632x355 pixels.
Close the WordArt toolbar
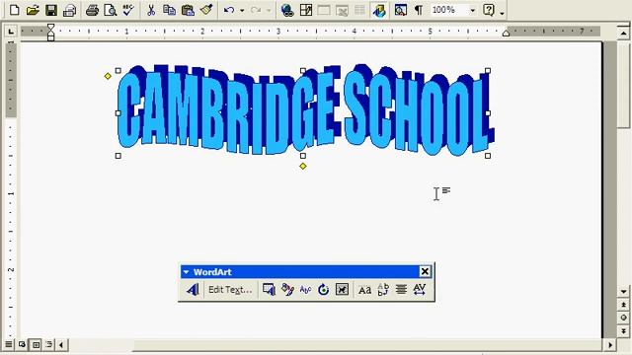pyautogui.click(x=425, y=272)
